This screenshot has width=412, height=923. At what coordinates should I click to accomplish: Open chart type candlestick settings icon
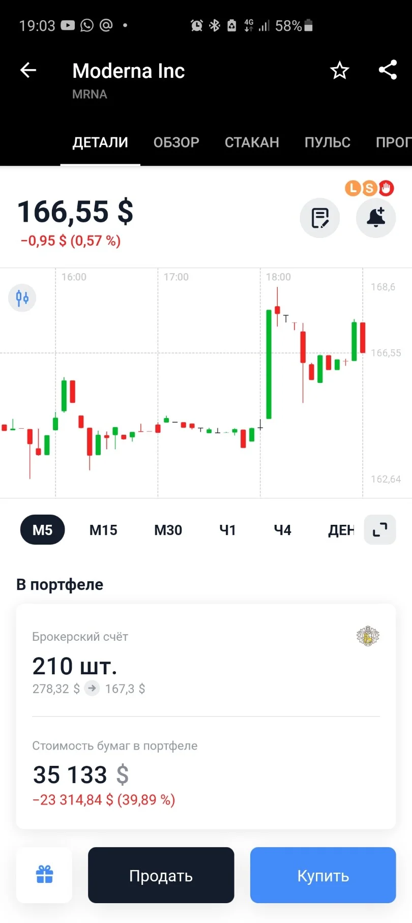(x=22, y=297)
